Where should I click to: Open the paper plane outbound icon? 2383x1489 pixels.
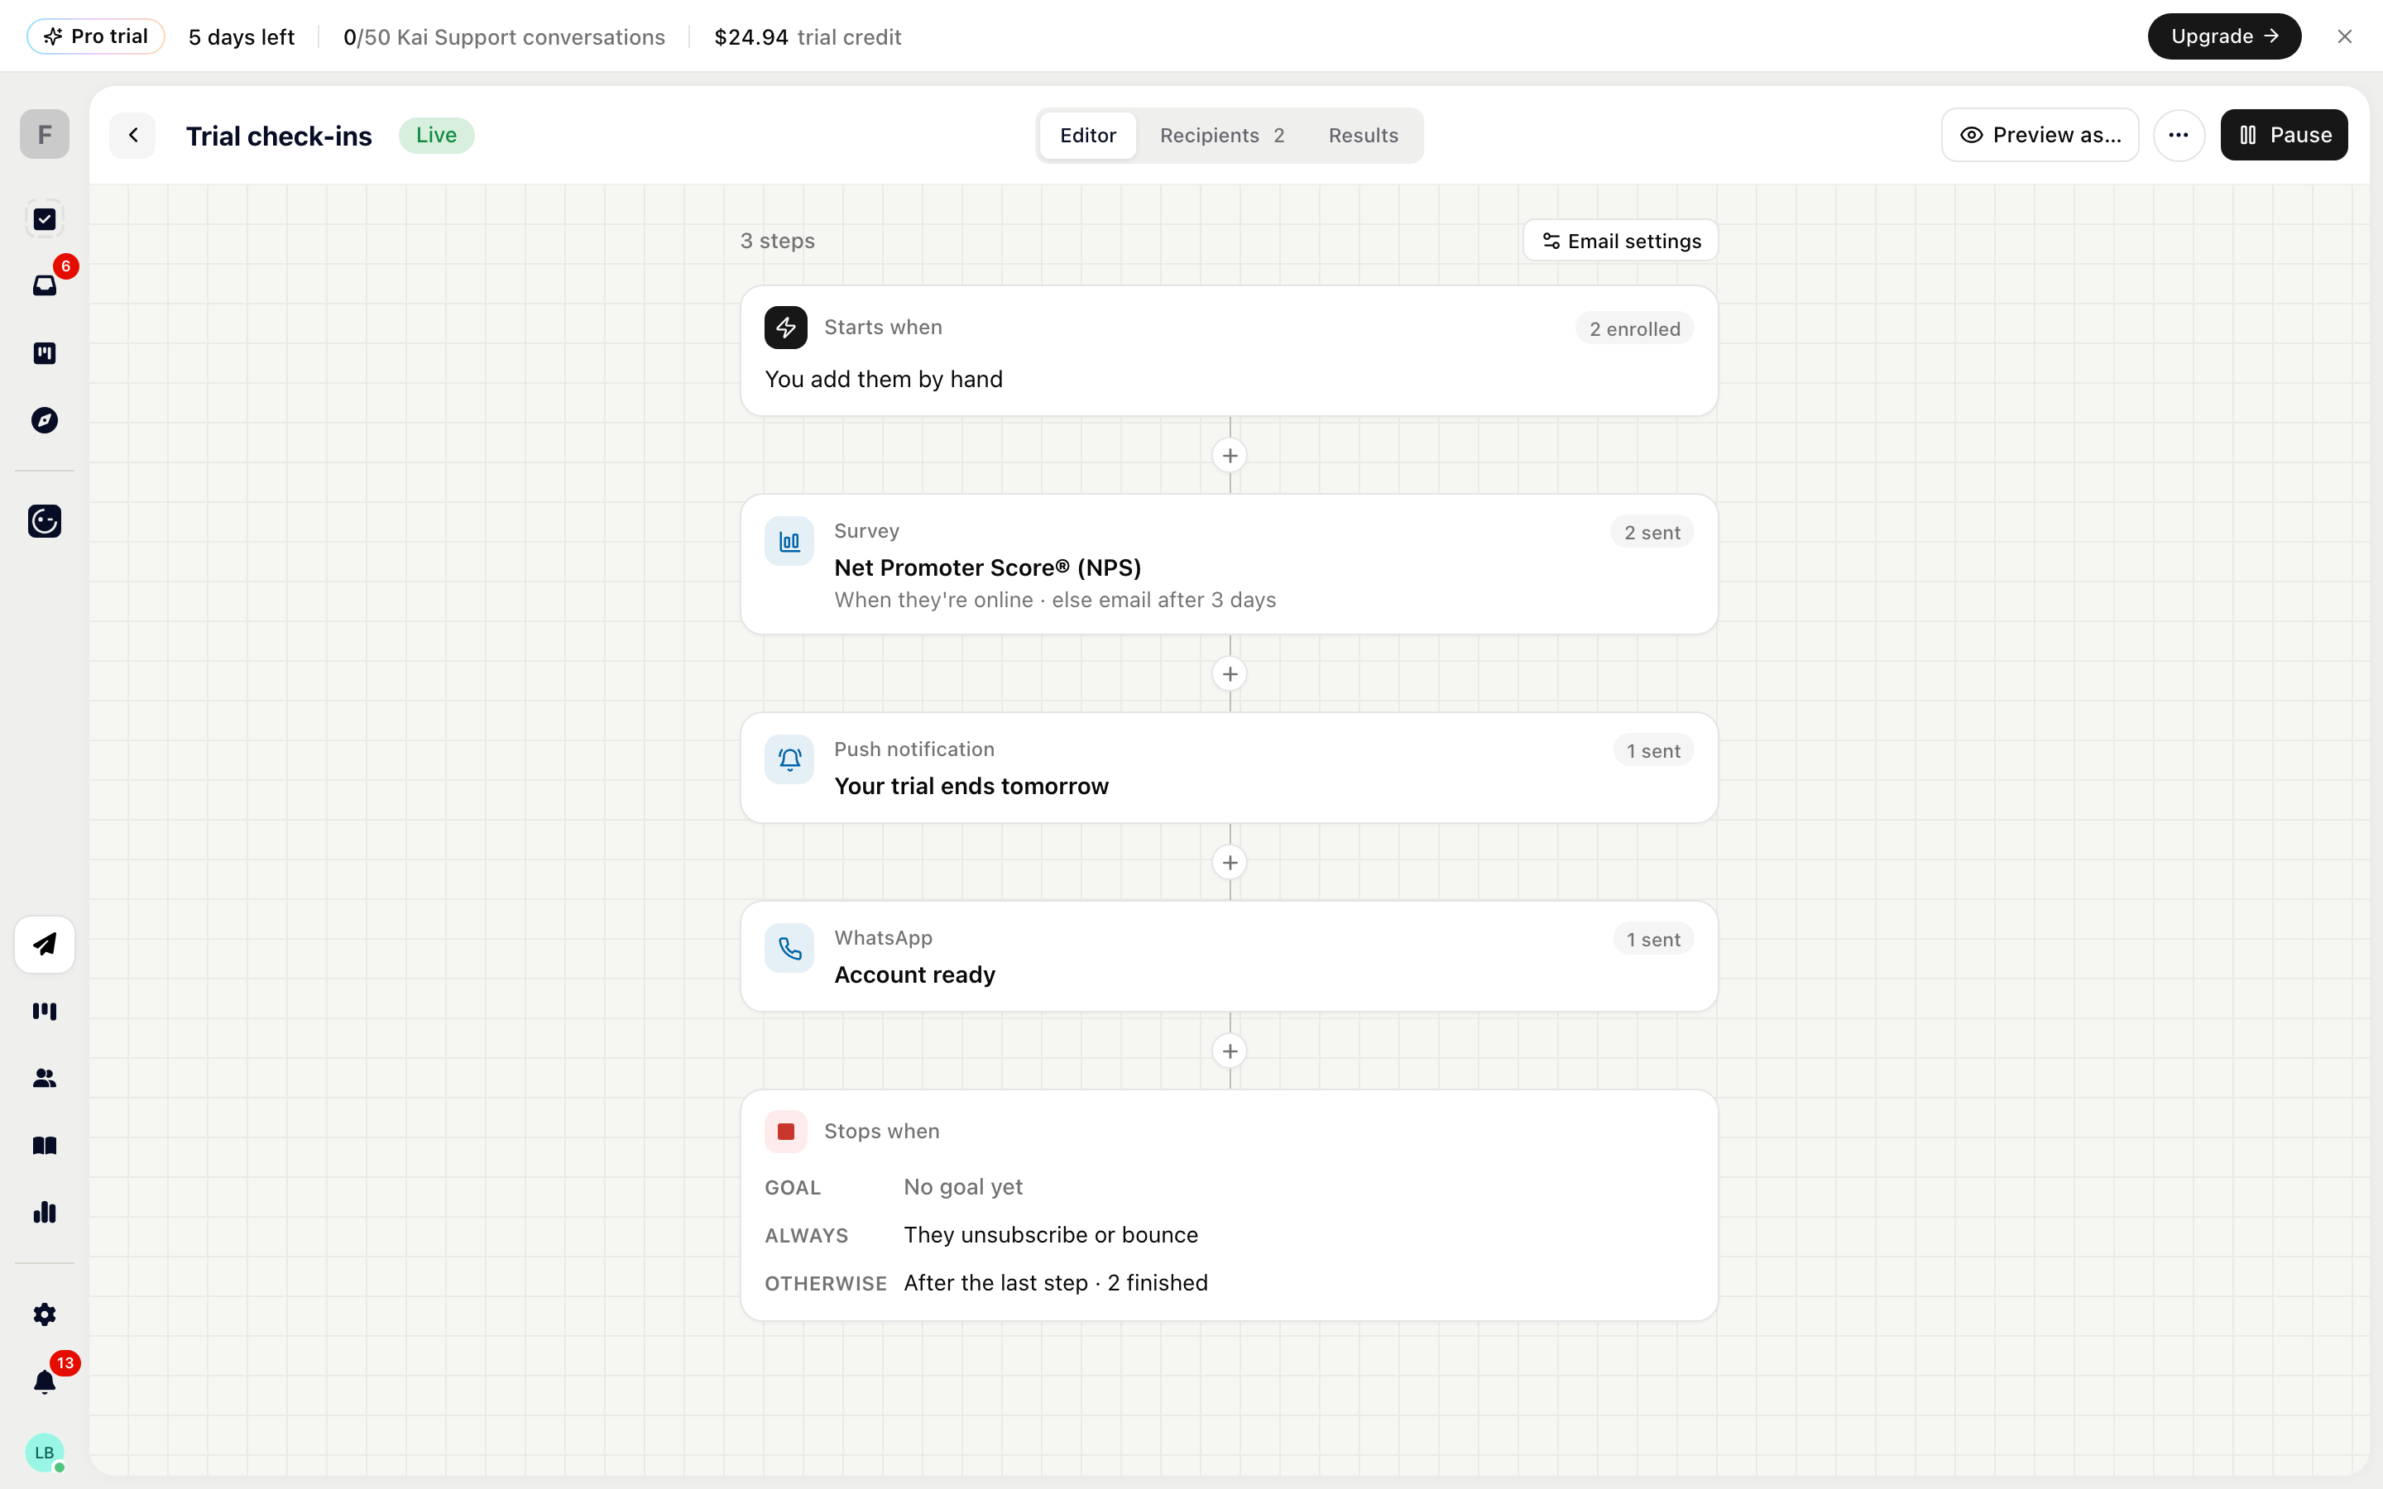tap(45, 945)
